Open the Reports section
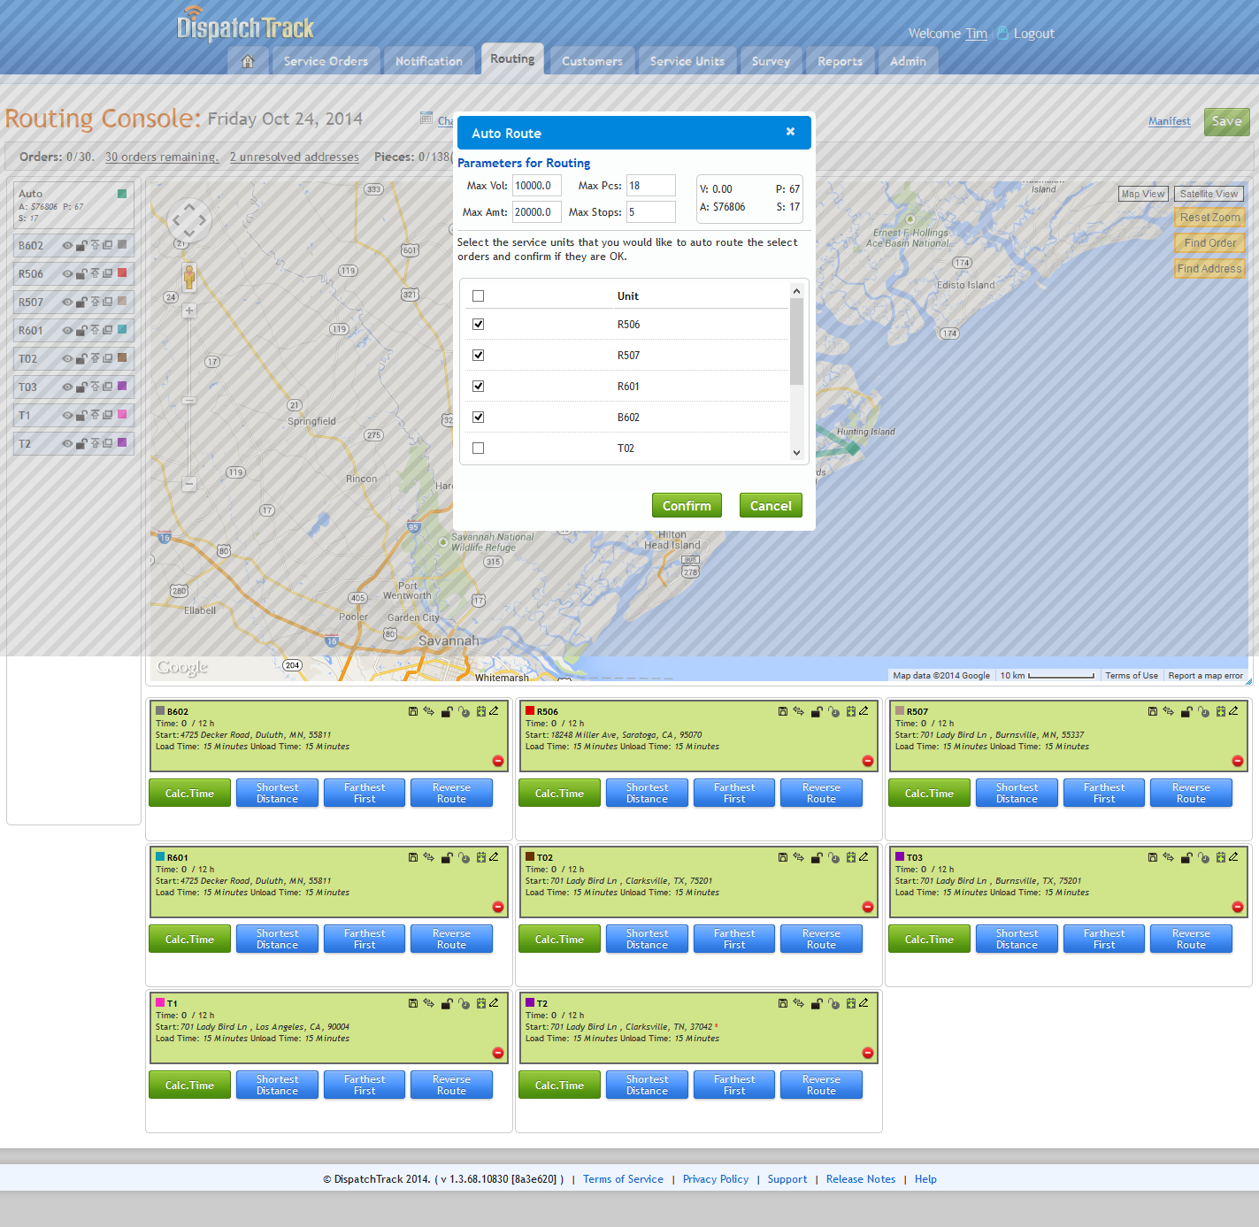This screenshot has height=1227, width=1259. pyautogui.click(x=838, y=60)
